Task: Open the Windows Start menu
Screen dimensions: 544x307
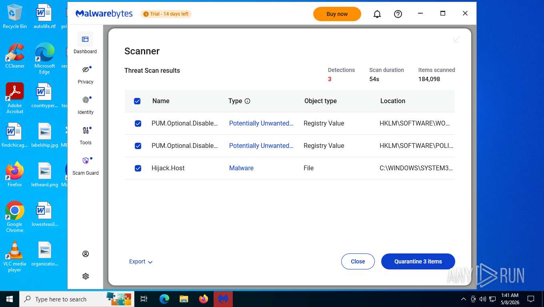Action: [x=9, y=299]
